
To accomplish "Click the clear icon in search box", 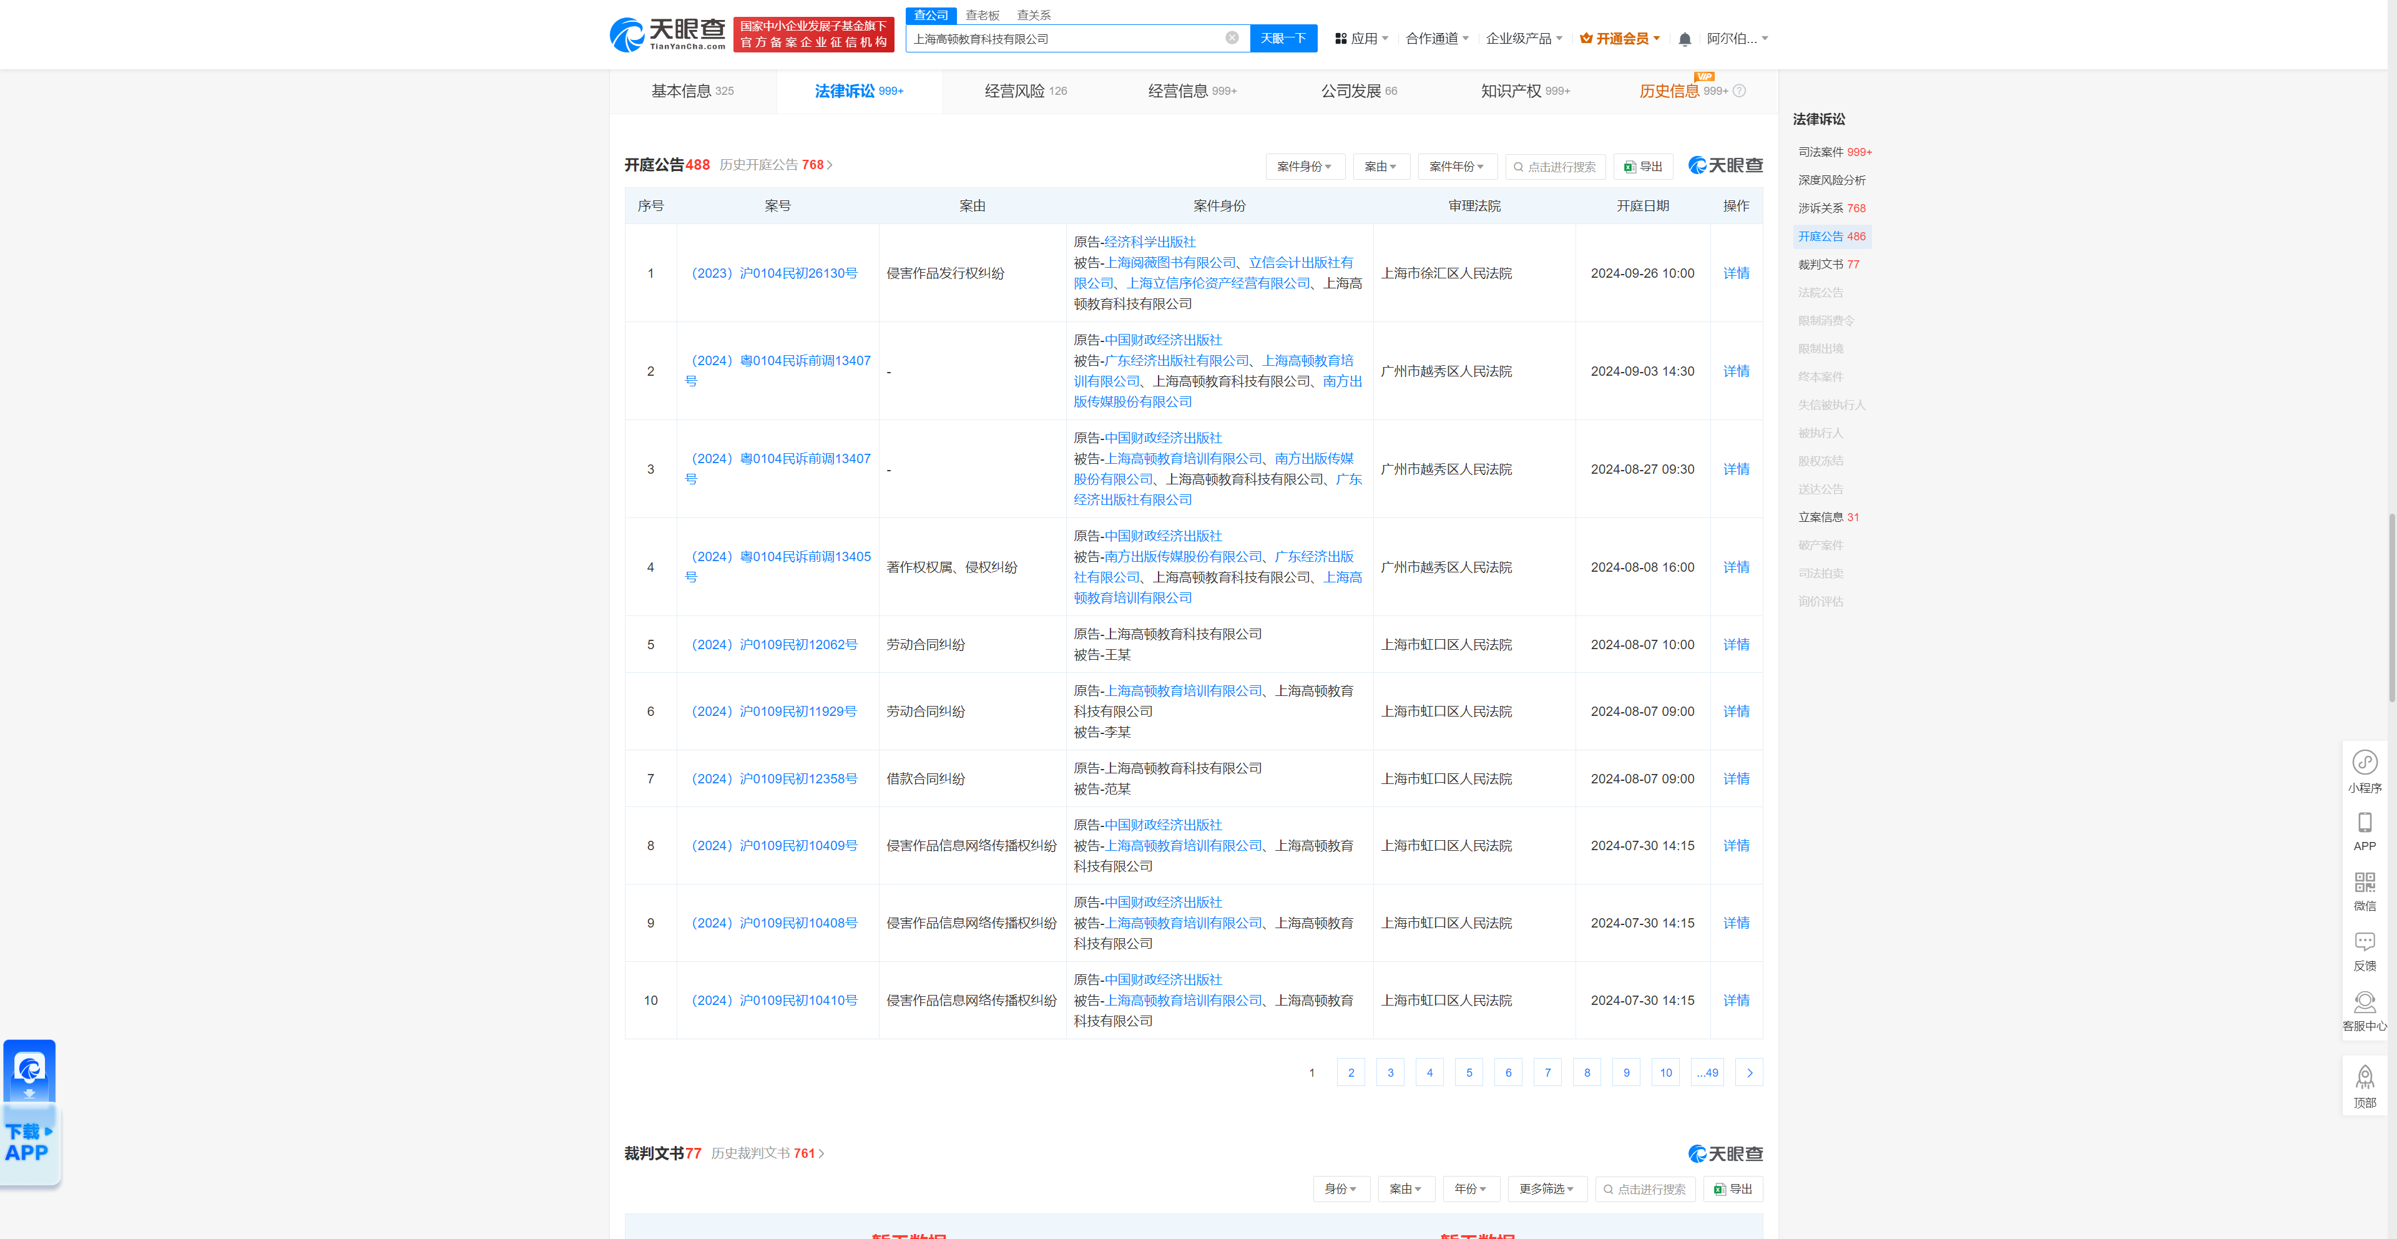I will point(1233,38).
